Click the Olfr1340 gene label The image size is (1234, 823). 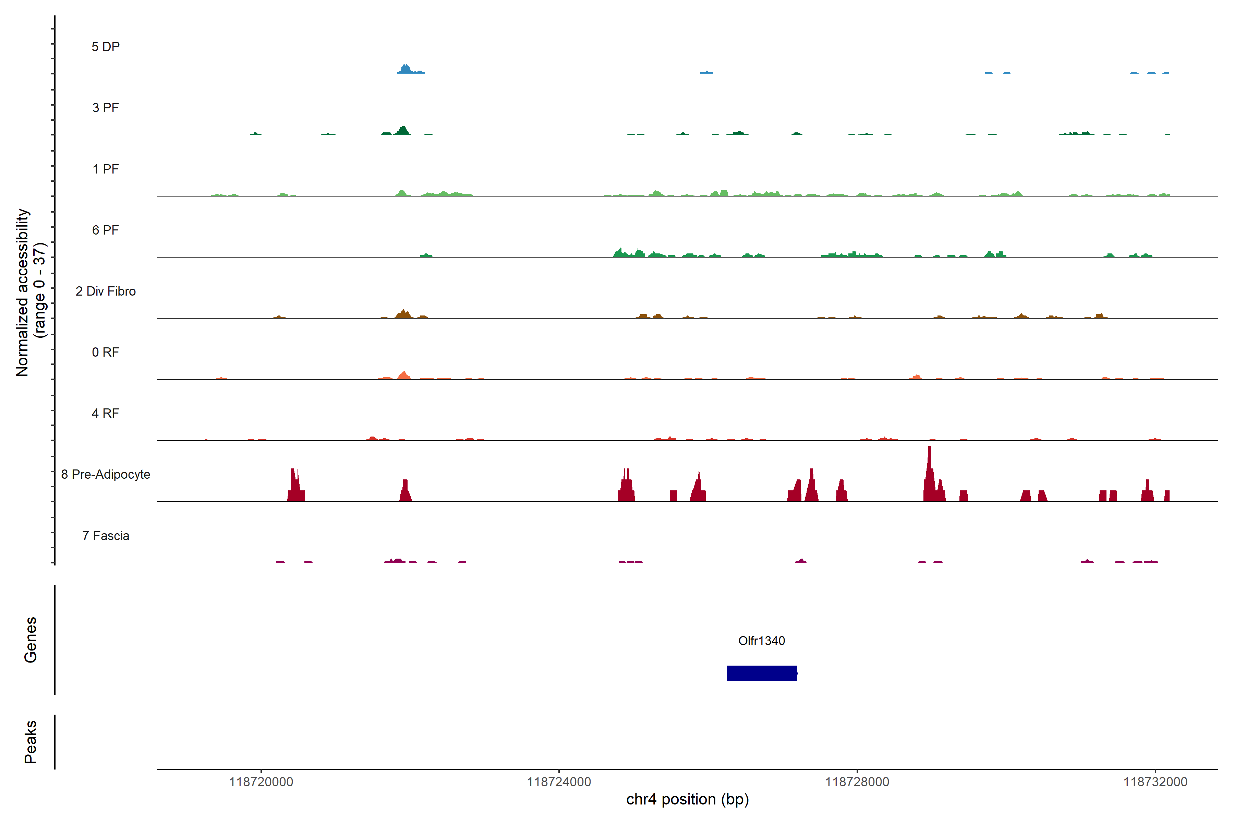pyautogui.click(x=761, y=641)
